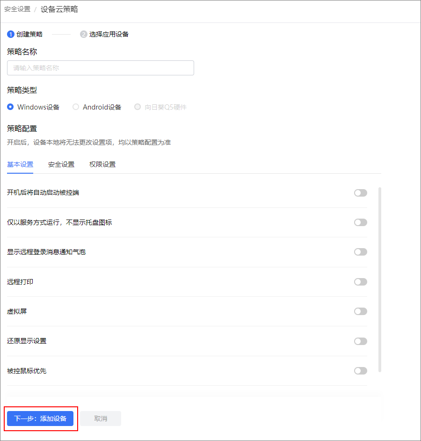Click the 远程打印 row label

point(20,282)
